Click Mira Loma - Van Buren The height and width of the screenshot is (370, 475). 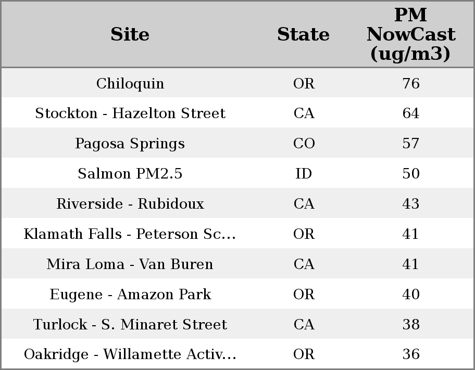[x=130, y=264]
